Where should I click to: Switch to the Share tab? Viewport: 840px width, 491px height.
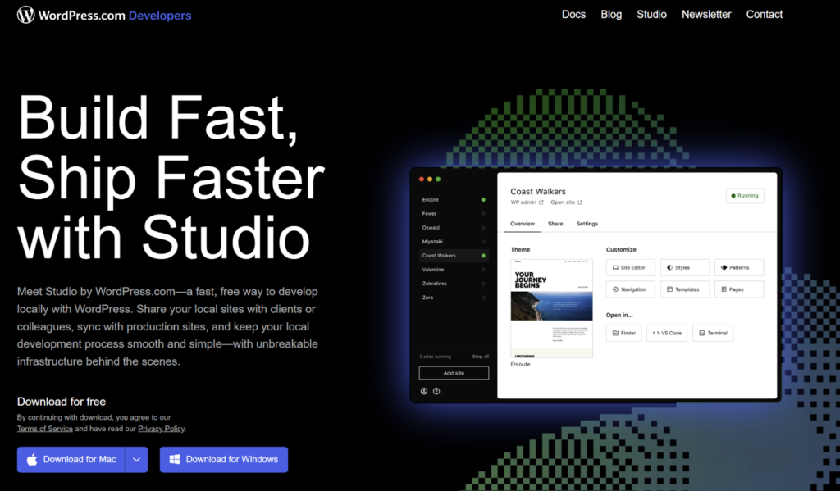555,224
